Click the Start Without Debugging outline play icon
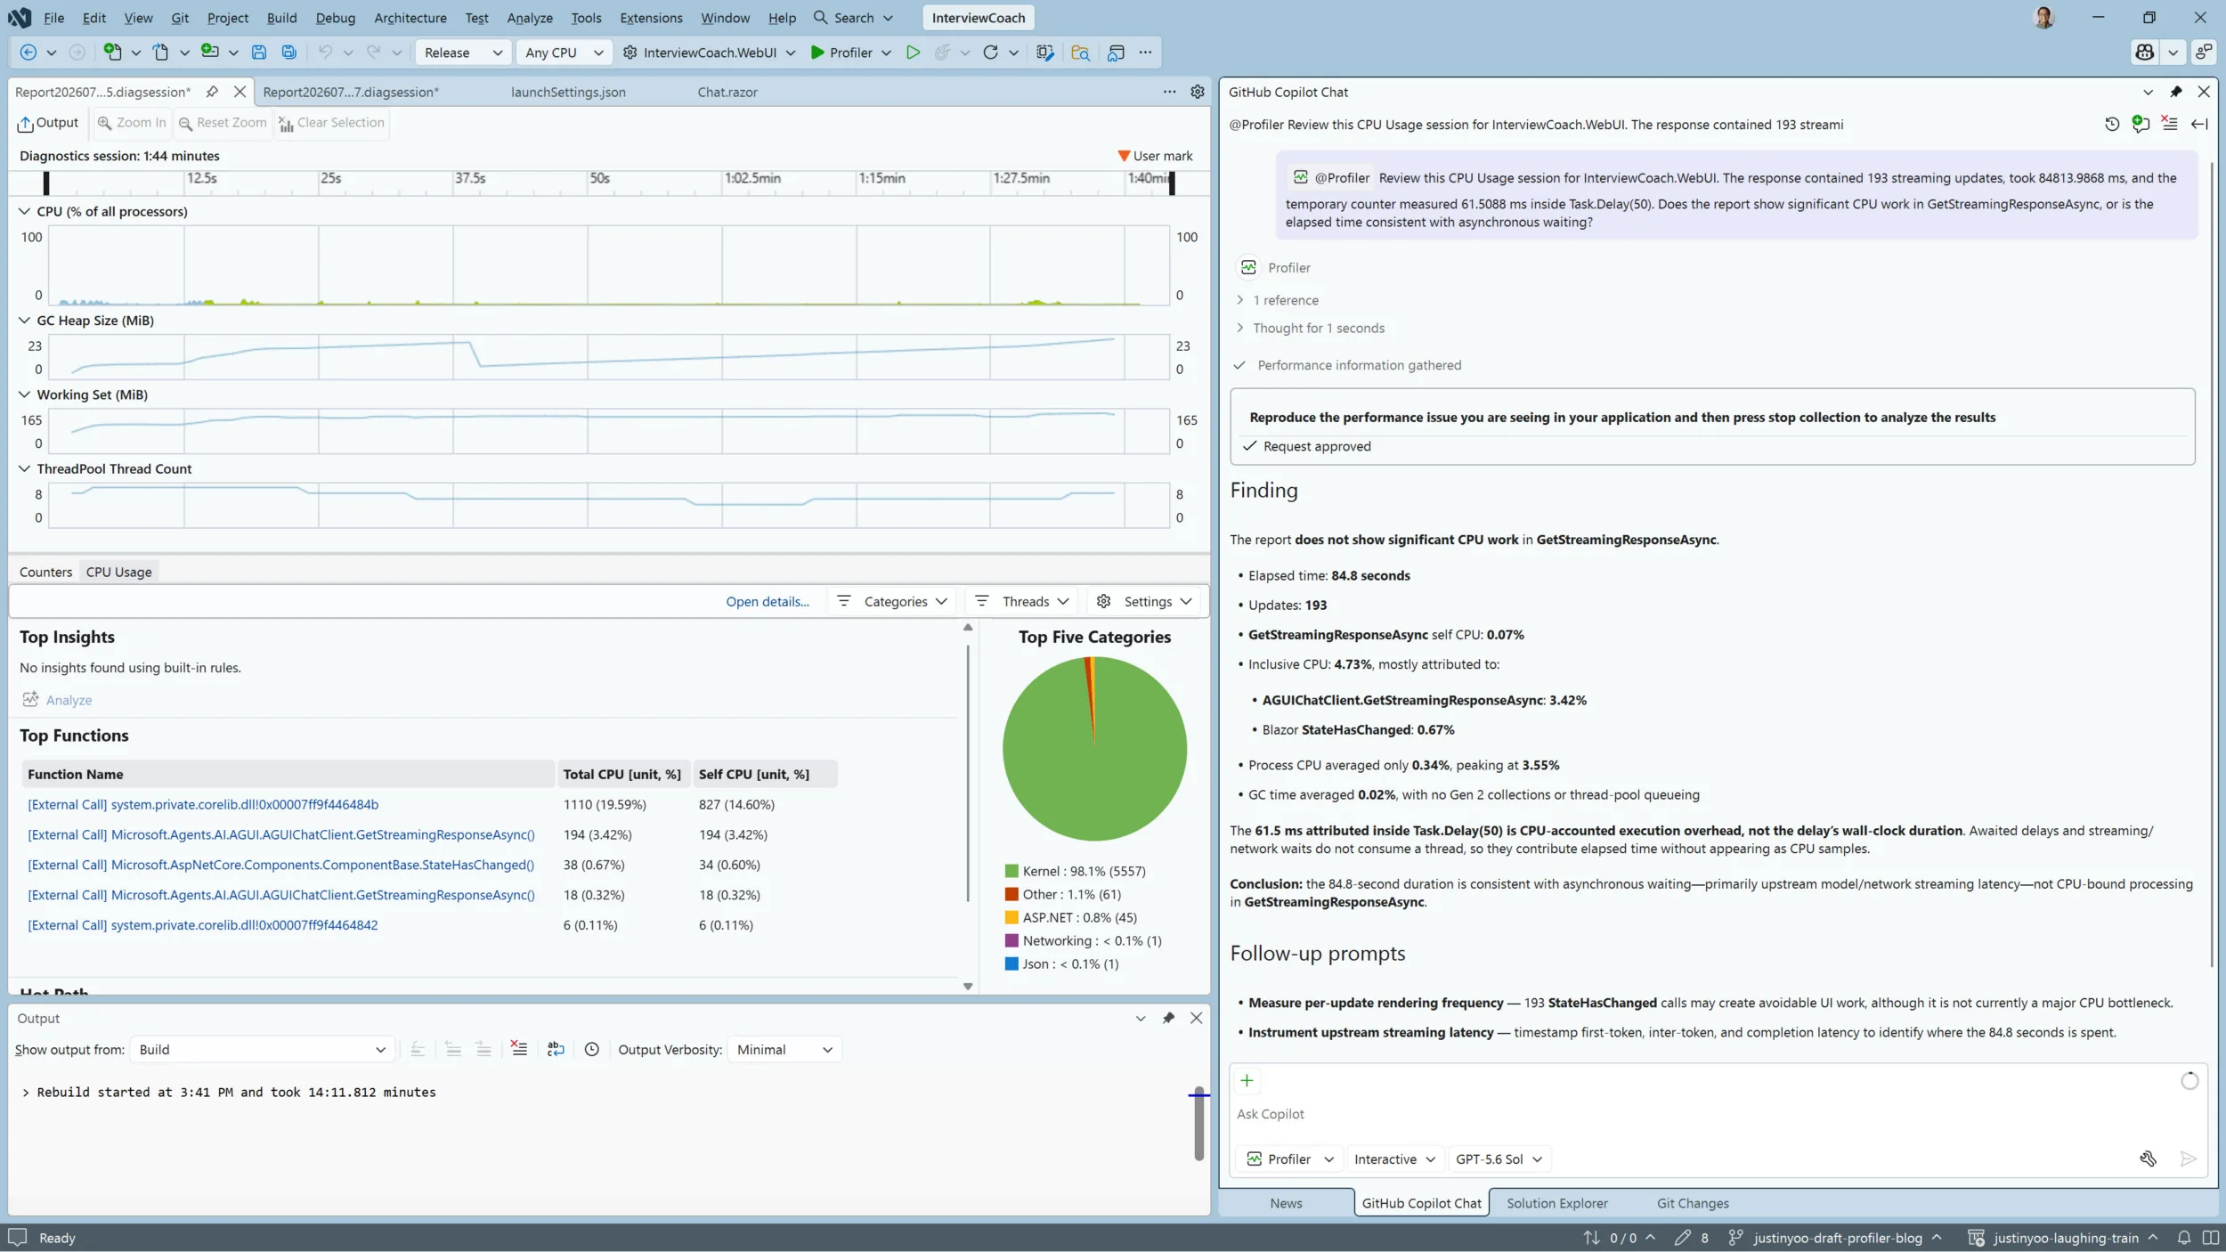This screenshot has width=2226, height=1252. [913, 53]
